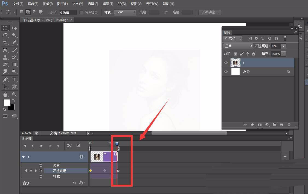
Task: Open the 类型 layer filter dropdown
Action: click(233, 39)
